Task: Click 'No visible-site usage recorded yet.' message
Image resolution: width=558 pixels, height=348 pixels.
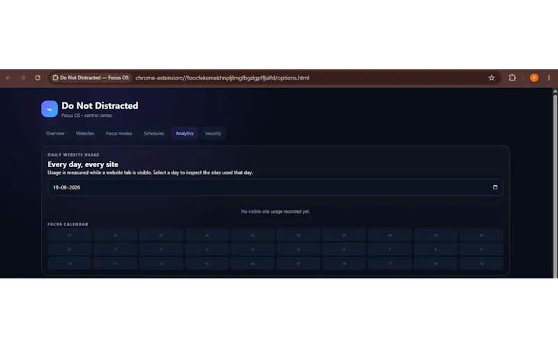Action: (x=276, y=212)
